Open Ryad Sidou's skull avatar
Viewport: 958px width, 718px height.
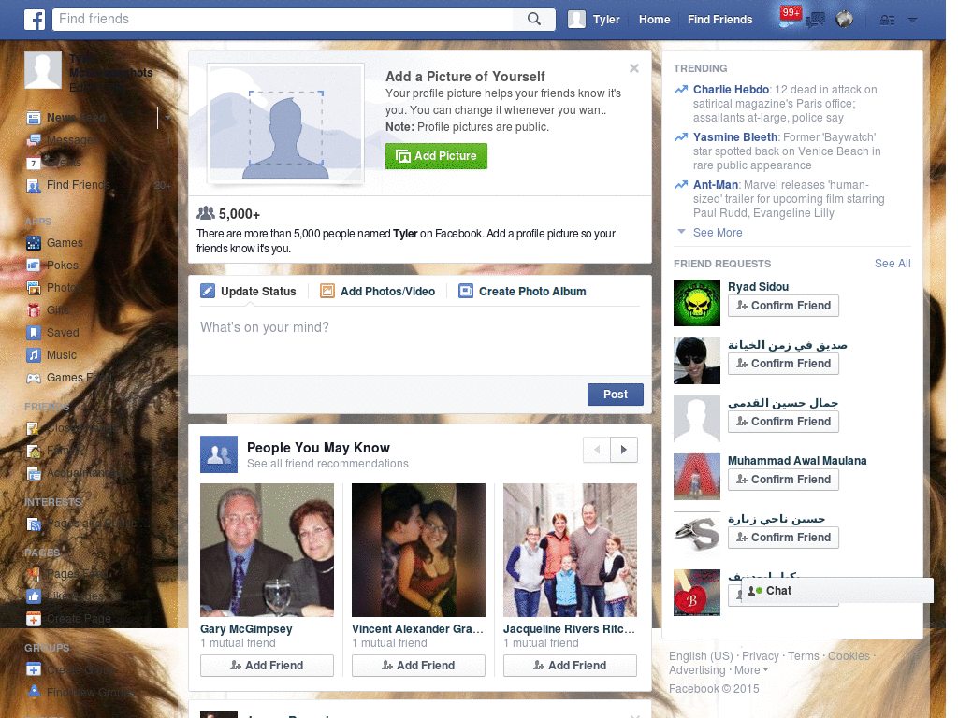696,303
